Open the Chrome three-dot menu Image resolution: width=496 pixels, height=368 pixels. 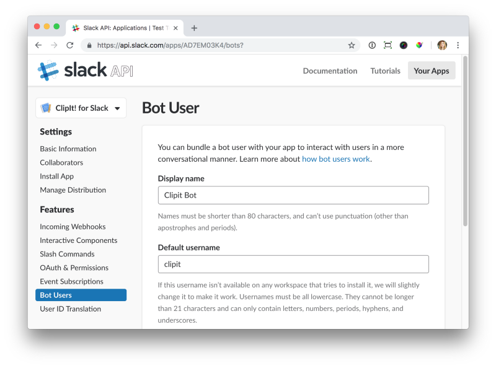coord(458,45)
